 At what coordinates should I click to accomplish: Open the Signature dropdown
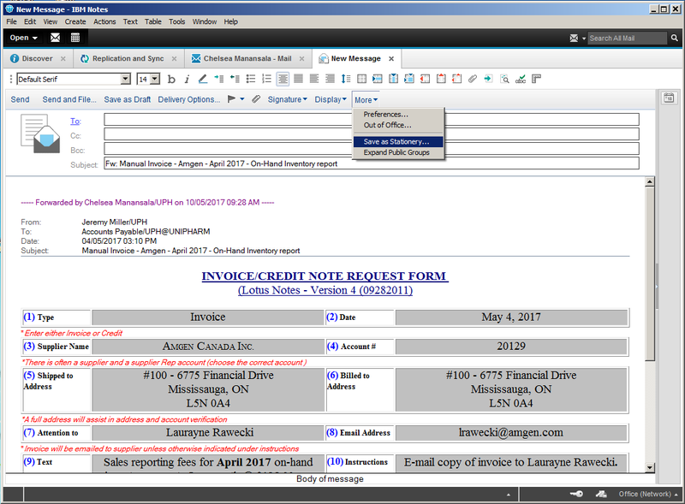[288, 99]
